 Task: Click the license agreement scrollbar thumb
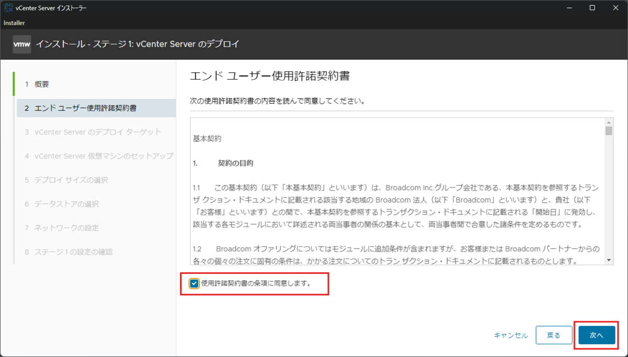(609, 131)
